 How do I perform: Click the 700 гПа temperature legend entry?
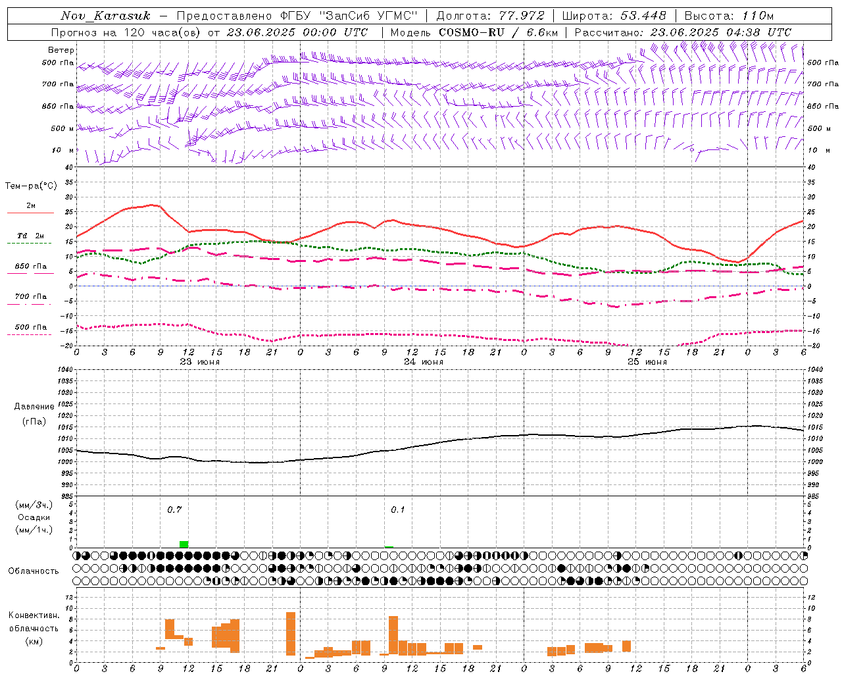click(30, 296)
